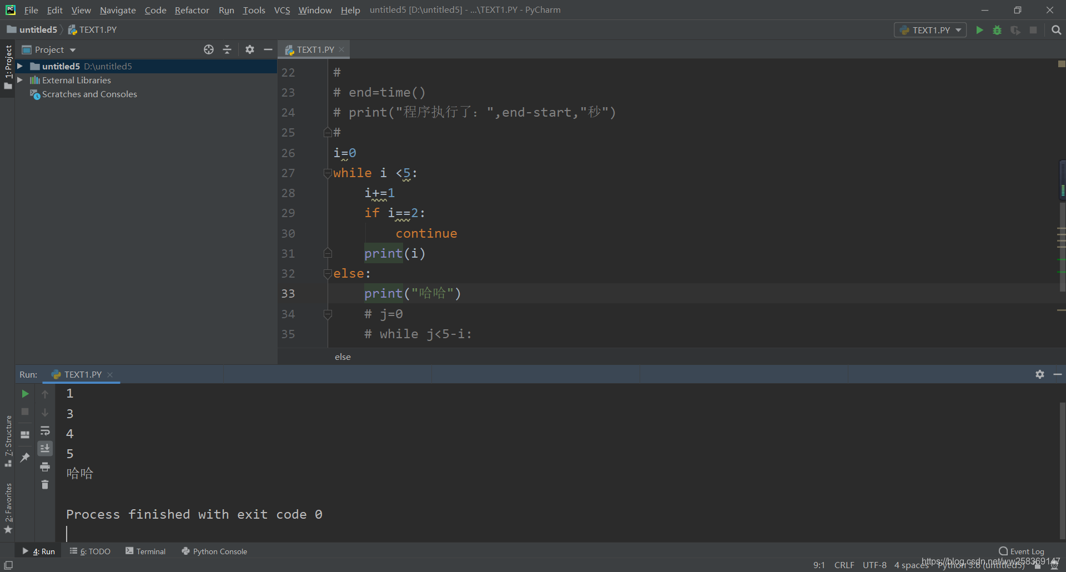The height and width of the screenshot is (572, 1066).
Task: Open Project panel settings gear
Action: pyautogui.click(x=250, y=49)
